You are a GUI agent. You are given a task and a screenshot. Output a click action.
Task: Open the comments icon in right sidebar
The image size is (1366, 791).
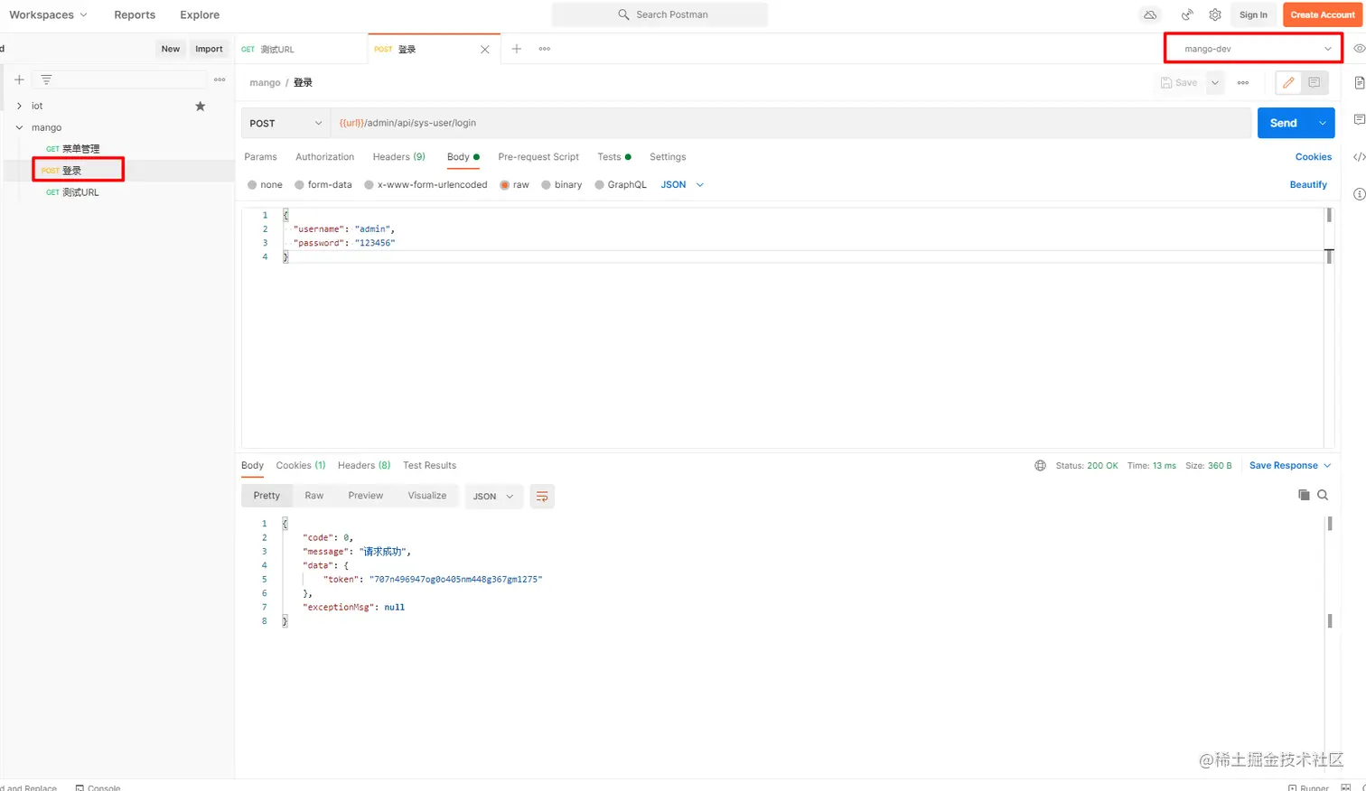click(1359, 119)
